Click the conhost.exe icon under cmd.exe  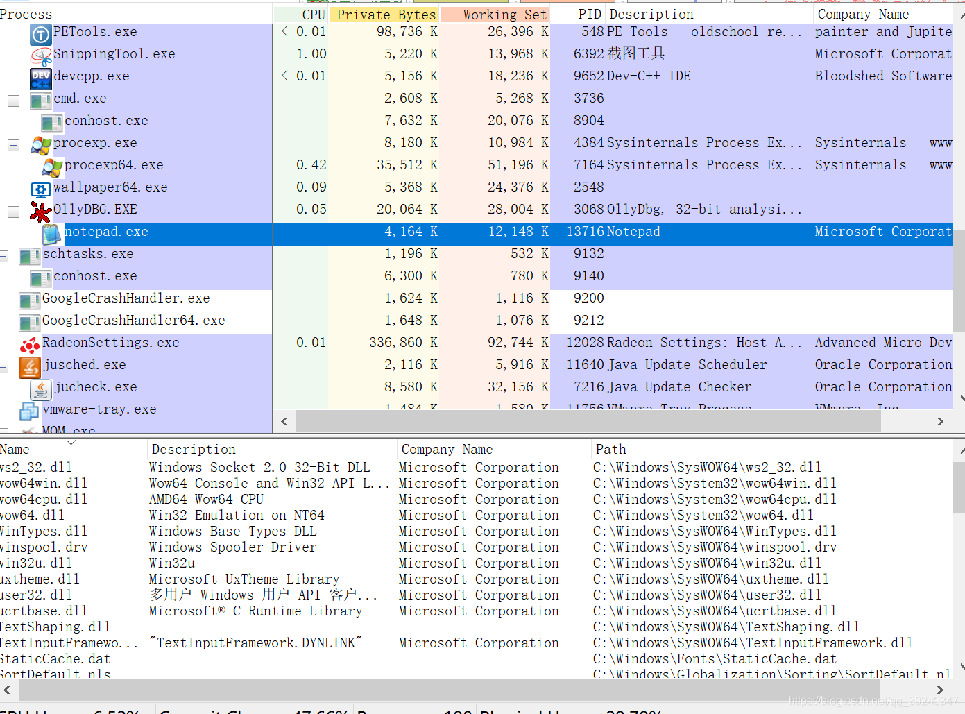[x=52, y=122]
